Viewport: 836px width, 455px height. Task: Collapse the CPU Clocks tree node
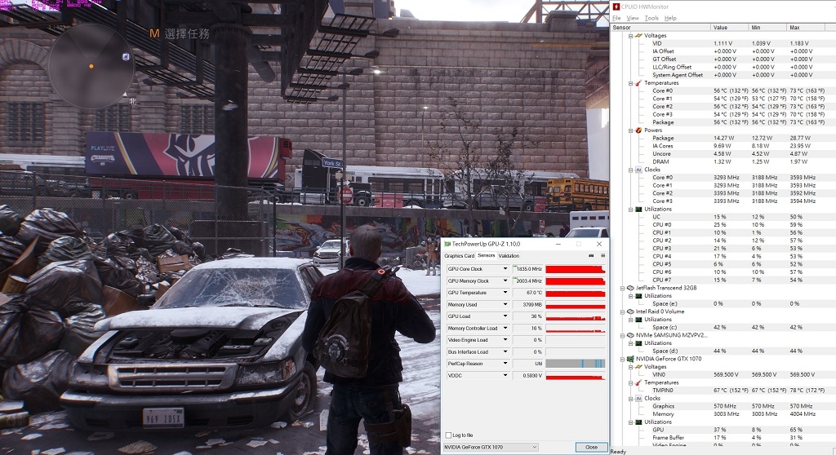[x=630, y=170]
